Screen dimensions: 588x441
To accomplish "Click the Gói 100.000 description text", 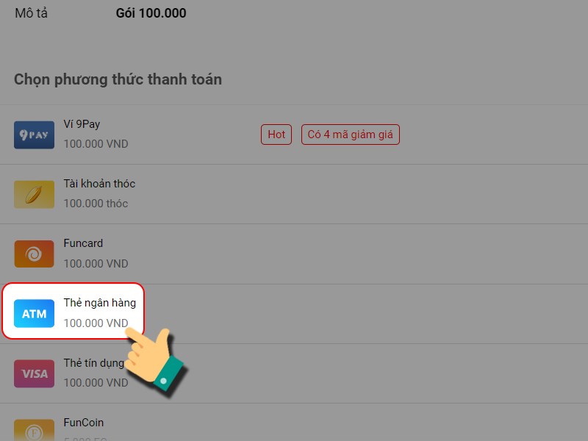I will tap(151, 13).
